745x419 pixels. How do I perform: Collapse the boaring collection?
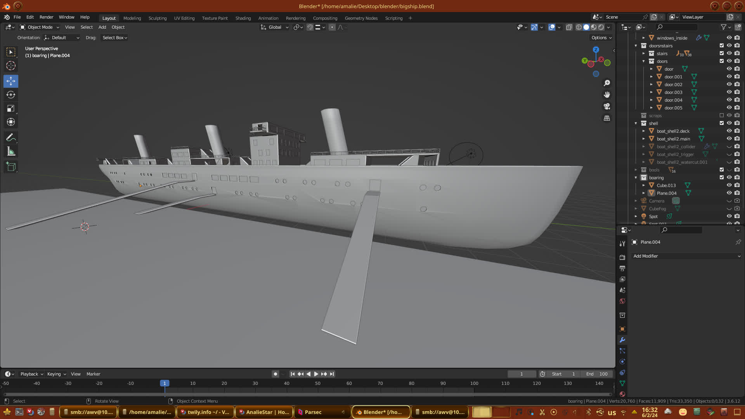[x=636, y=178]
